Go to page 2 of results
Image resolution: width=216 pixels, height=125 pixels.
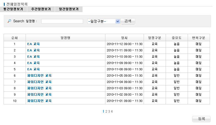point(106,111)
